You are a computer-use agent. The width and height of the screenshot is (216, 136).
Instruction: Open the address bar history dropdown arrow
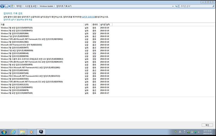click(173, 6)
